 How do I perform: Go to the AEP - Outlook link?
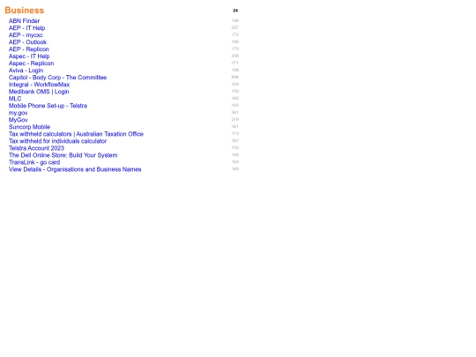[x=27, y=42]
